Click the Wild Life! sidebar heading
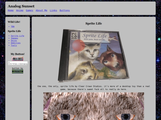The height and width of the screenshot is (120, 161). click(14, 22)
